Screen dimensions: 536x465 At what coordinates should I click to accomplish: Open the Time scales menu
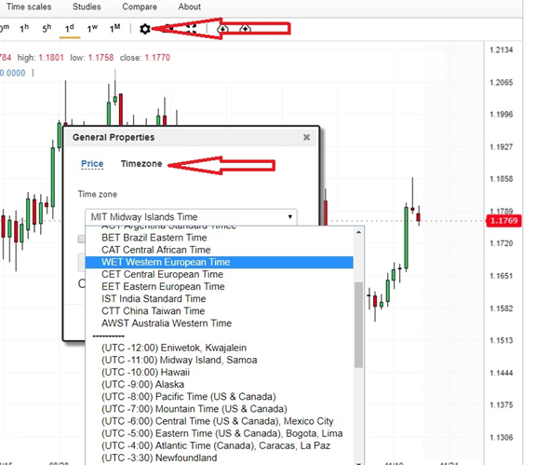tap(29, 7)
